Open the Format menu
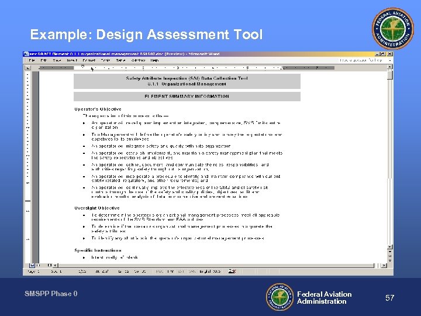421x316 pixels. pyautogui.click(x=89, y=60)
